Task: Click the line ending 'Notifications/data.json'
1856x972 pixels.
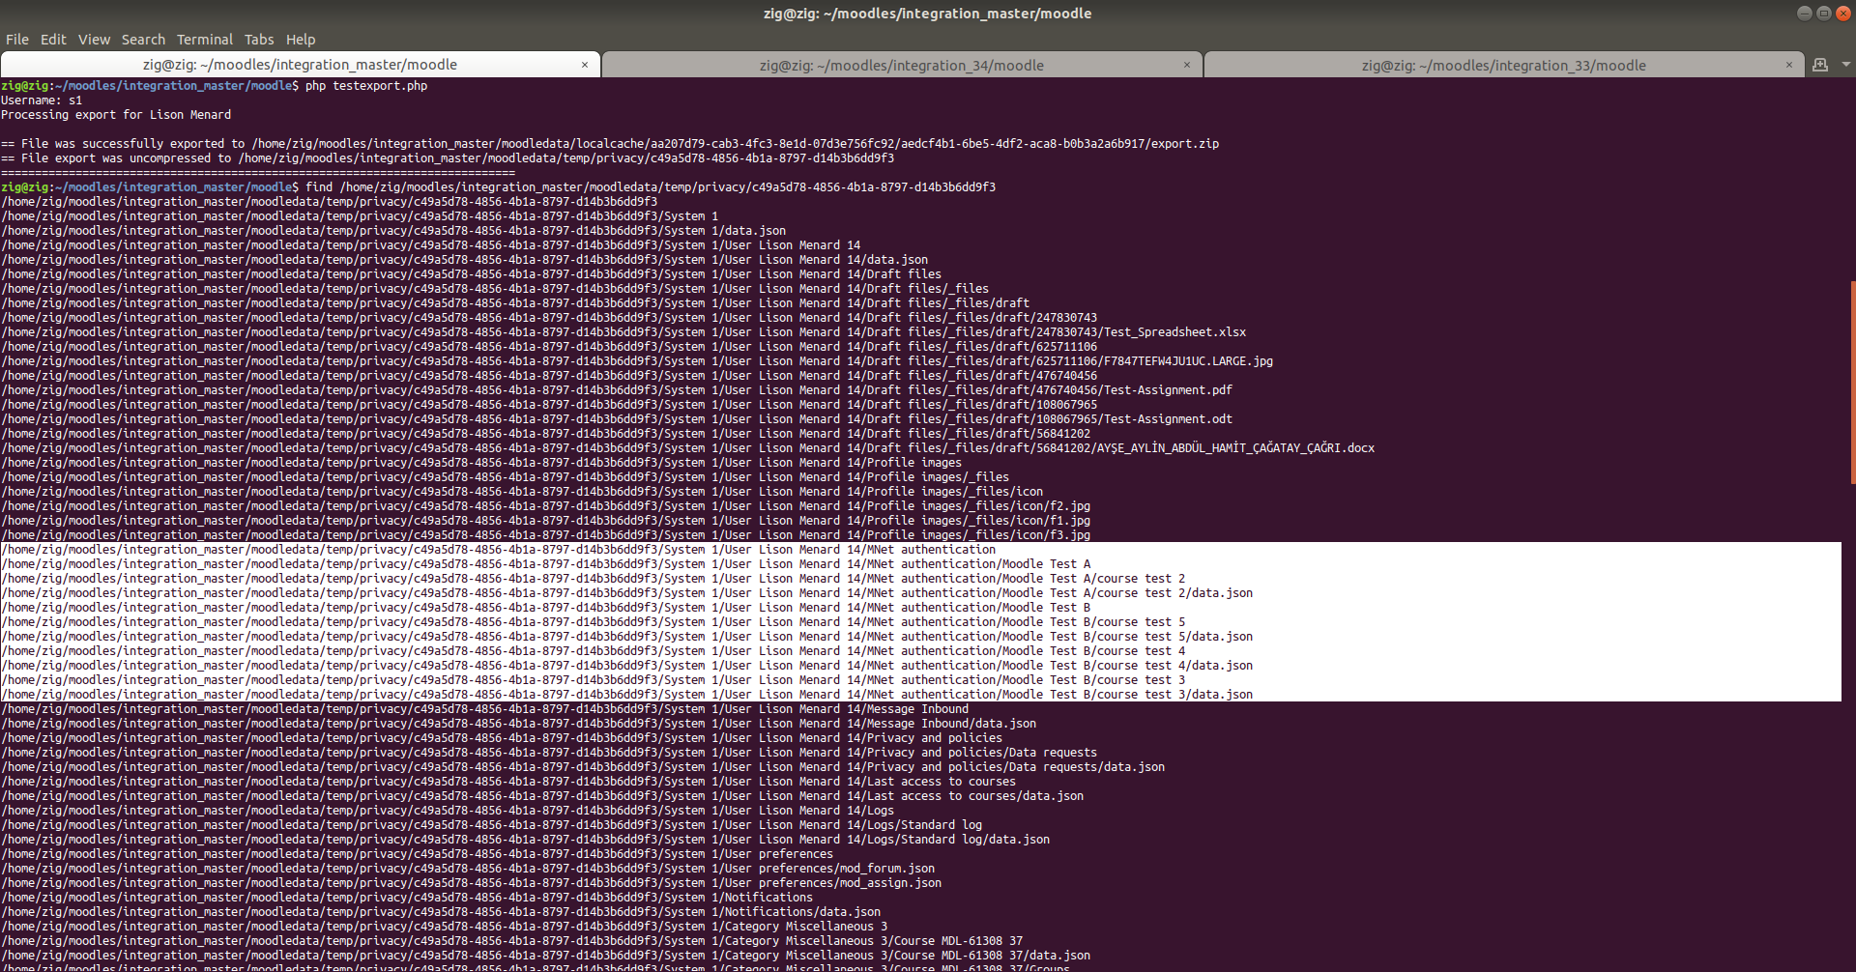Action: (x=441, y=912)
